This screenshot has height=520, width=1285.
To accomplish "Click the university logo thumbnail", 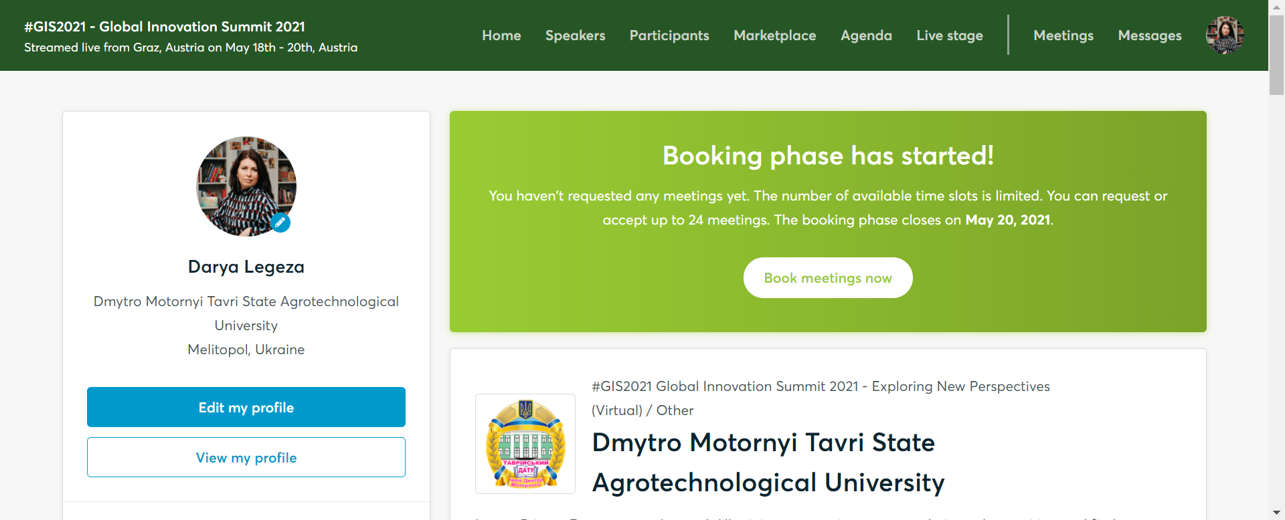I will pos(525,444).
